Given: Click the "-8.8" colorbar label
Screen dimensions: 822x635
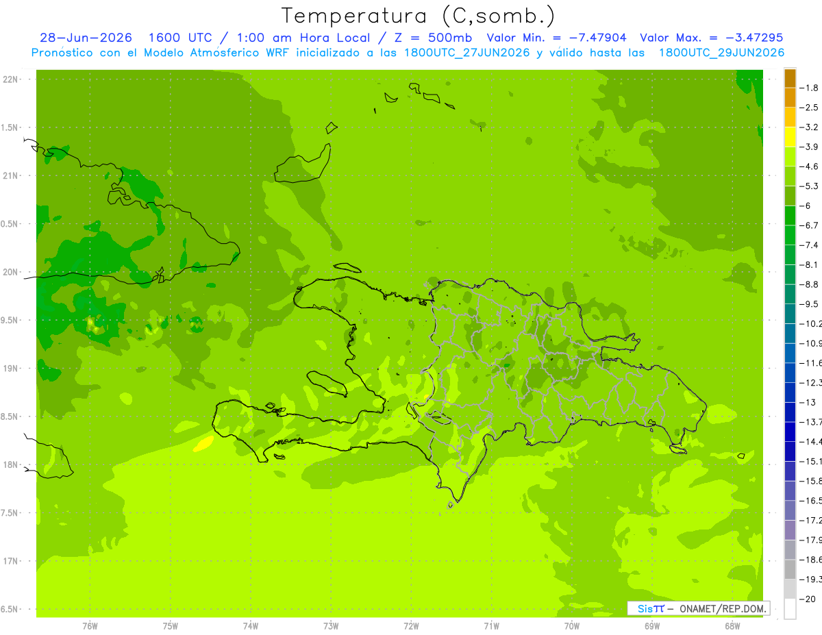Looking at the screenshot, I should [810, 284].
